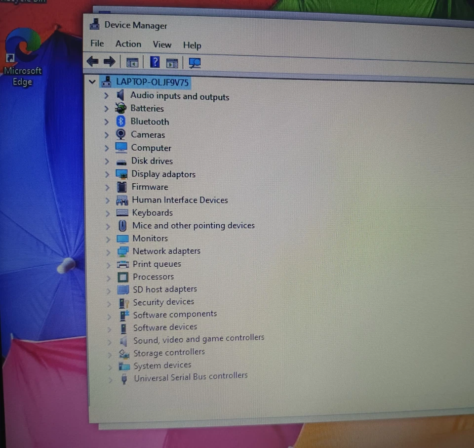Select the Sound, video and game controllers entry

pyautogui.click(x=198, y=338)
